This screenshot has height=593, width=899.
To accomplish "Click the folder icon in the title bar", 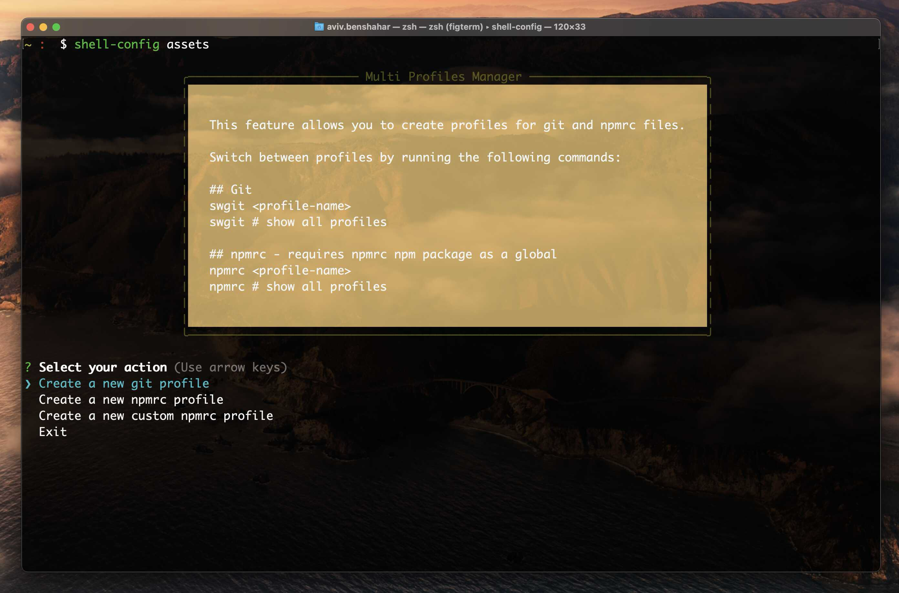I will click(319, 27).
